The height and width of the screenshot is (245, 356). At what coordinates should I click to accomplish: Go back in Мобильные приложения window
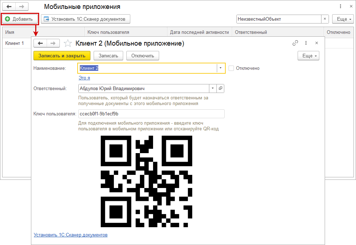(x=9, y=6)
